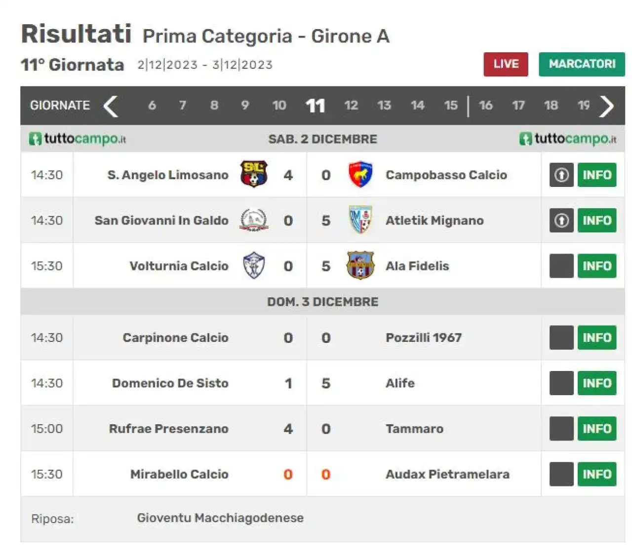Go to previous giornate with left chevron
632x555 pixels.
coord(111,106)
